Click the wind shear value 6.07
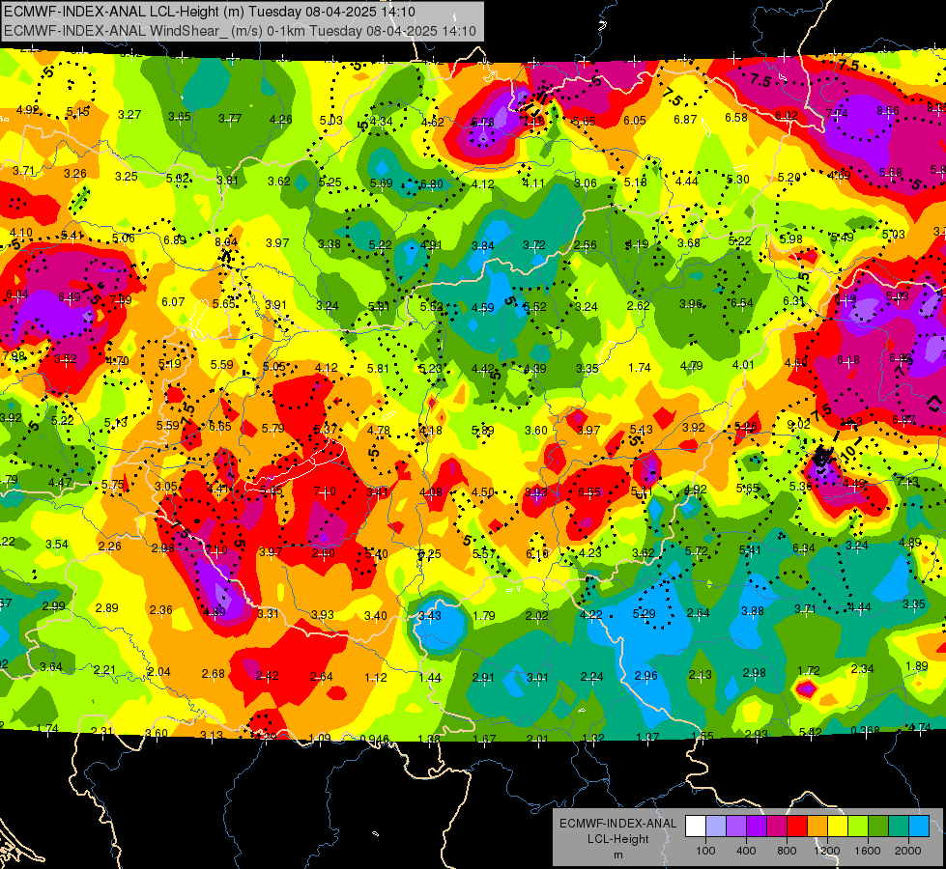The height and width of the screenshot is (869, 946). click(173, 301)
